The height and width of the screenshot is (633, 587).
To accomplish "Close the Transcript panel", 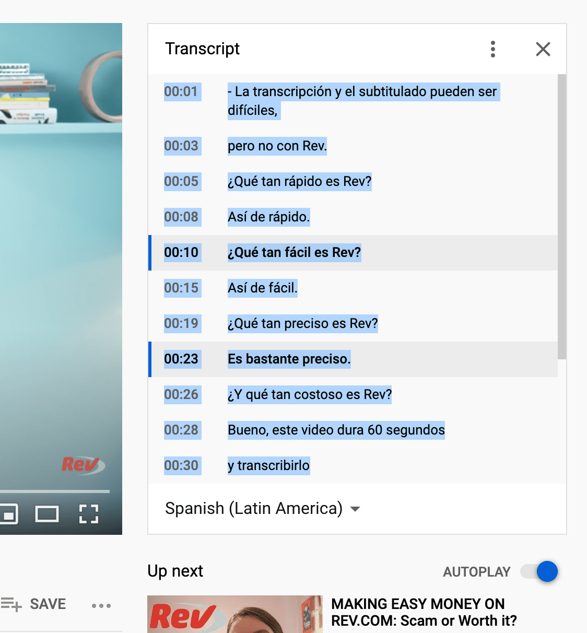I will tap(543, 49).
